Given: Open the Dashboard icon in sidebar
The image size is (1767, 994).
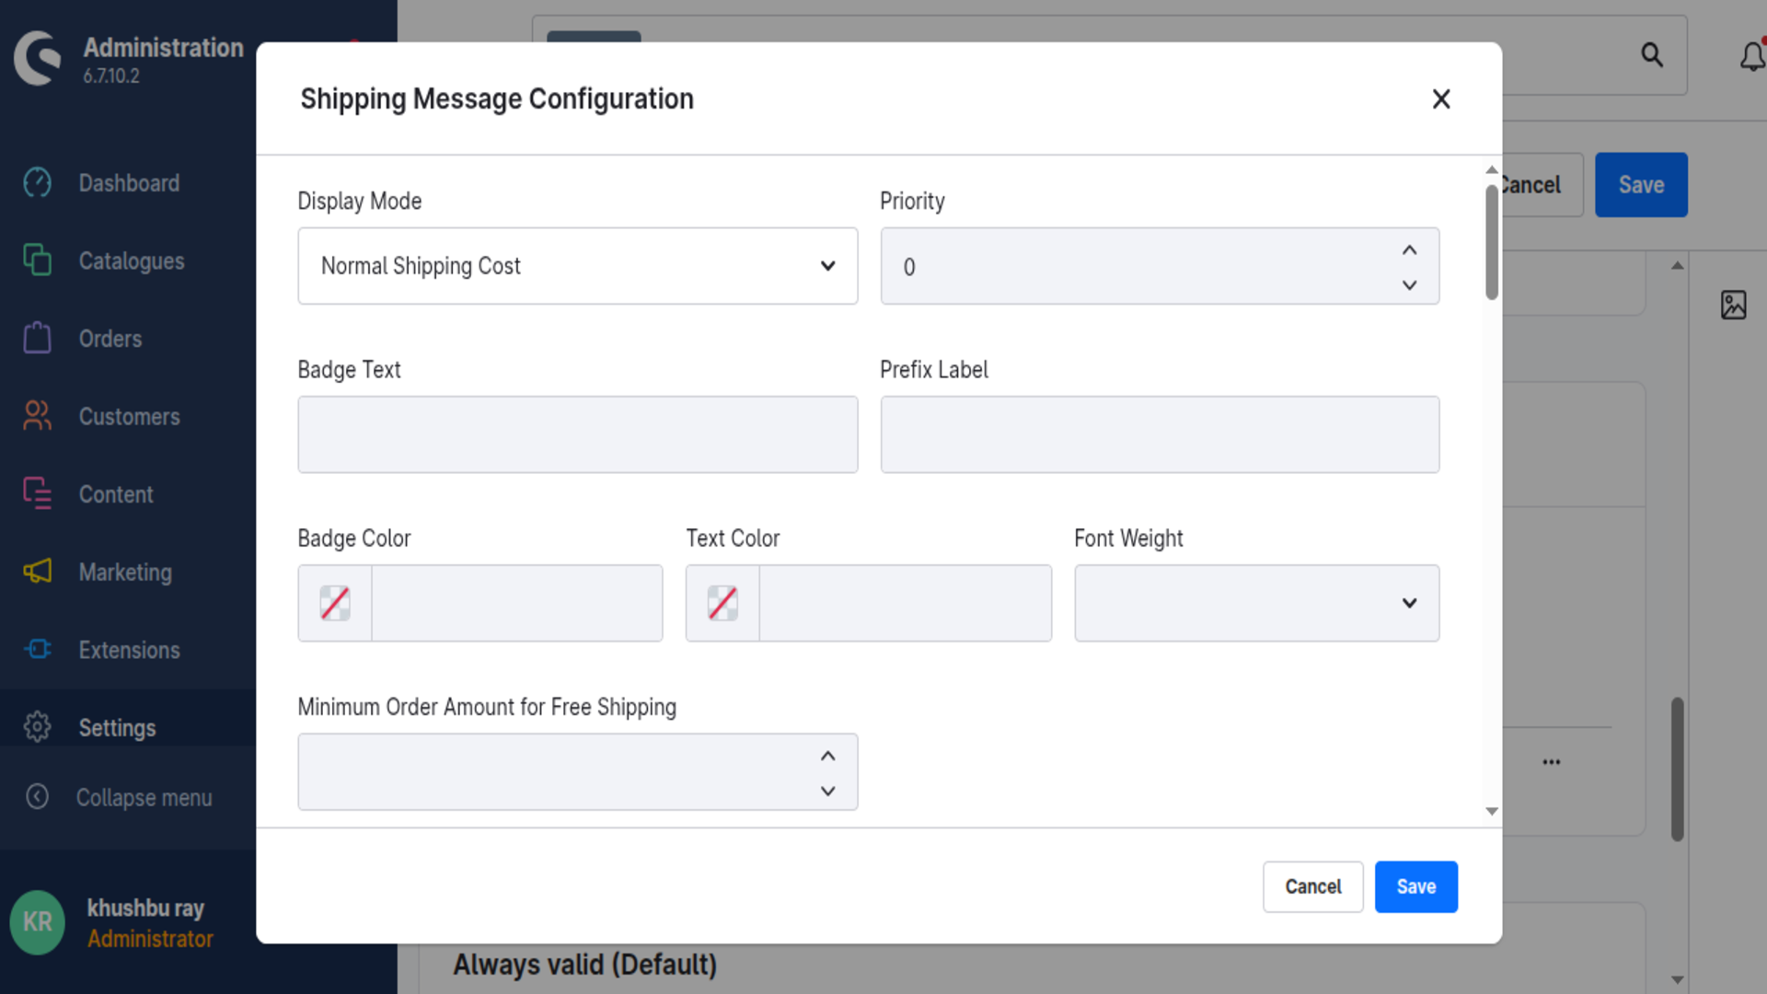Looking at the screenshot, I should click(x=37, y=183).
